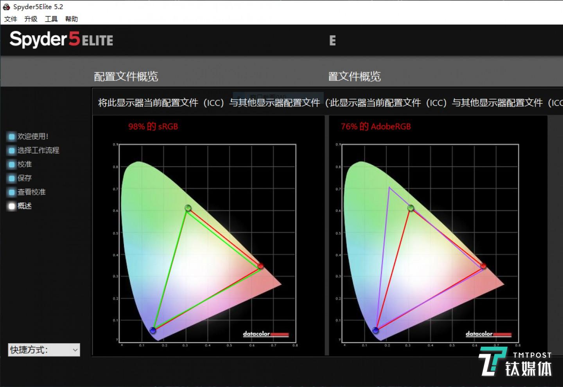Expand the 快捷方式 dropdown
Image resolution: width=563 pixels, height=387 pixels.
44,350
